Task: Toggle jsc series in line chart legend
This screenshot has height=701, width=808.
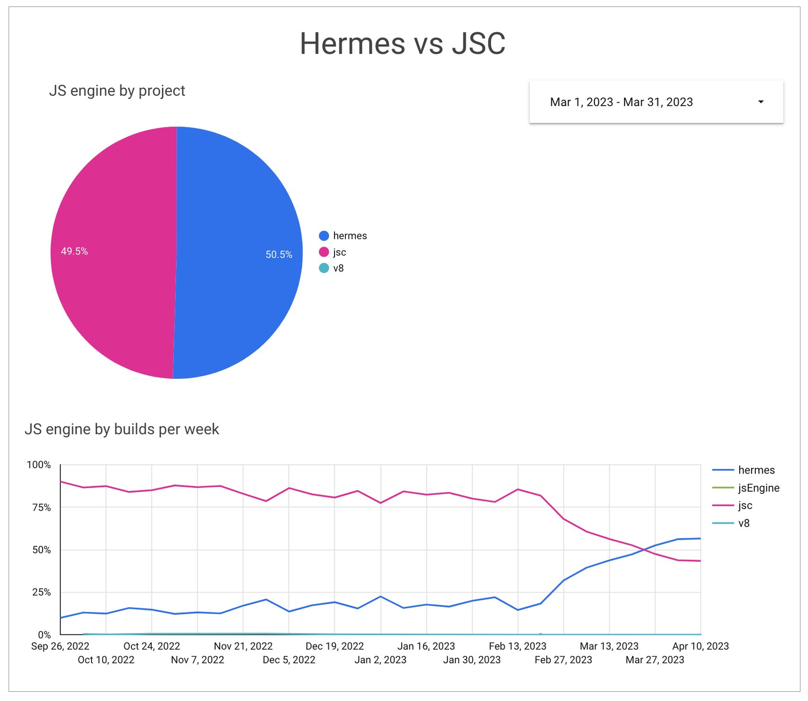Action: (745, 506)
